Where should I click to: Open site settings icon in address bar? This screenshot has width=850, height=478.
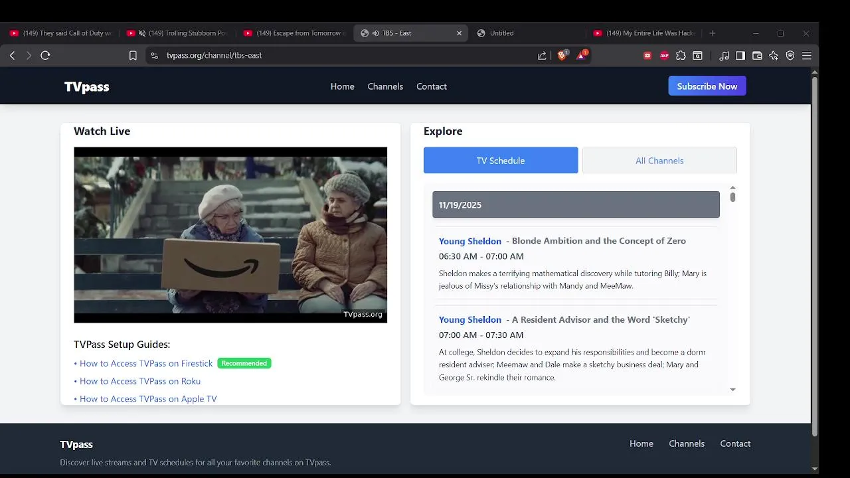(x=155, y=56)
